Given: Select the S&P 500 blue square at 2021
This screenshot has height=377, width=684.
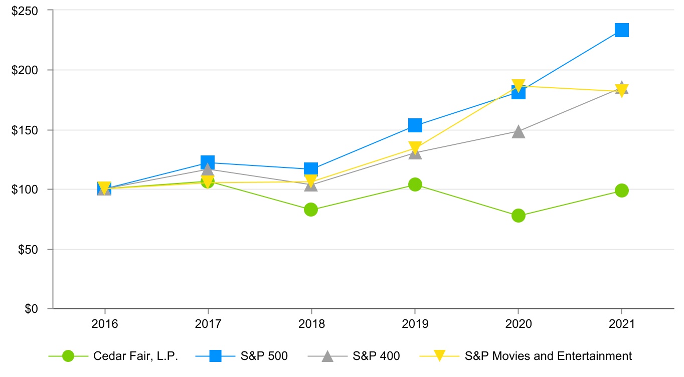Looking at the screenshot, I should tap(622, 30).
